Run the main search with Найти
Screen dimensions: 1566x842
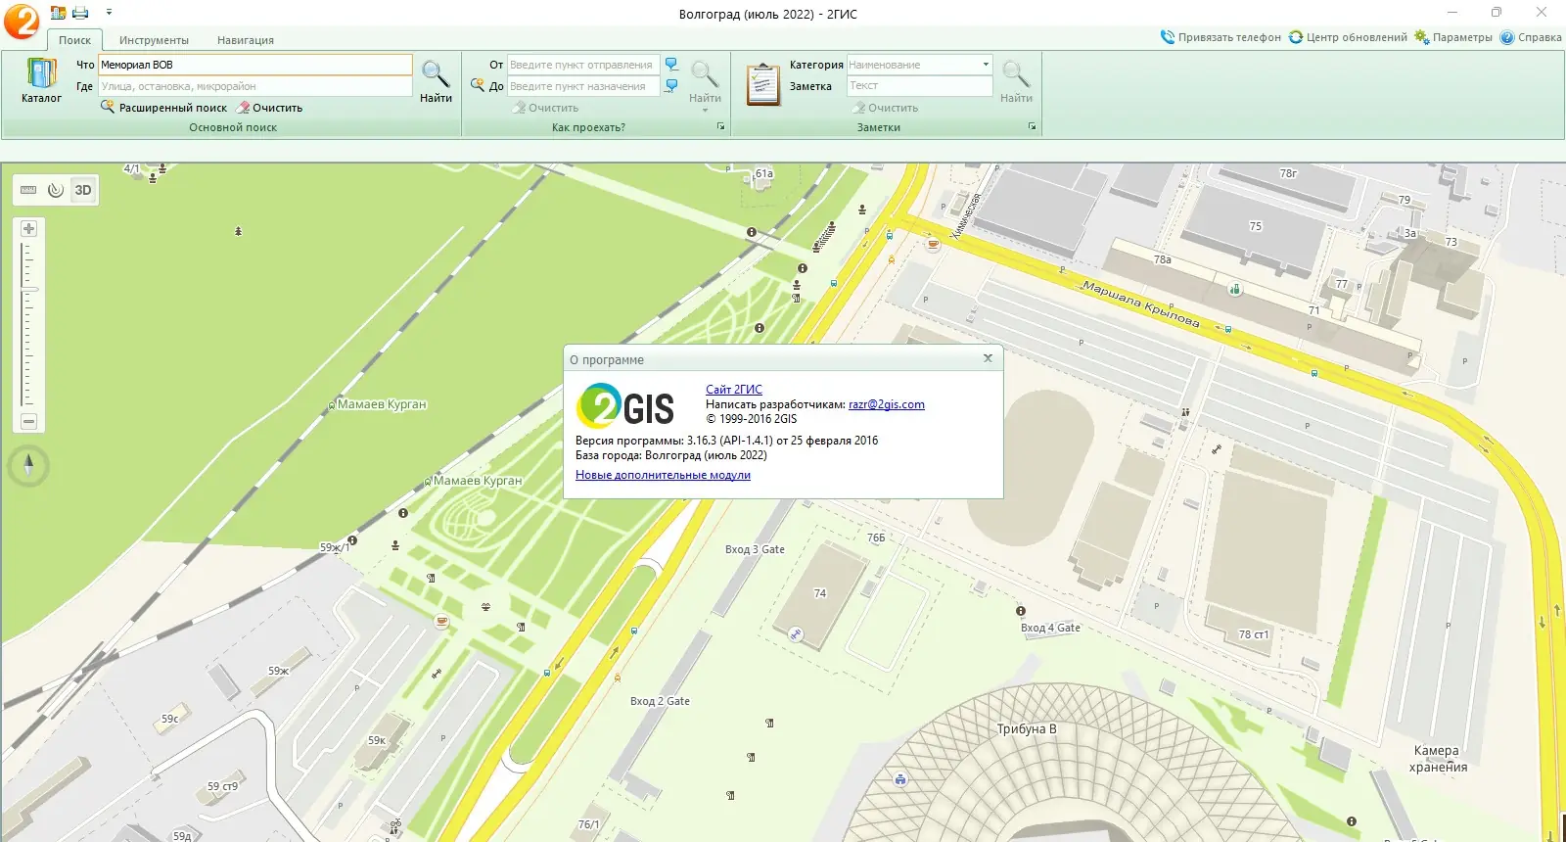(436, 81)
